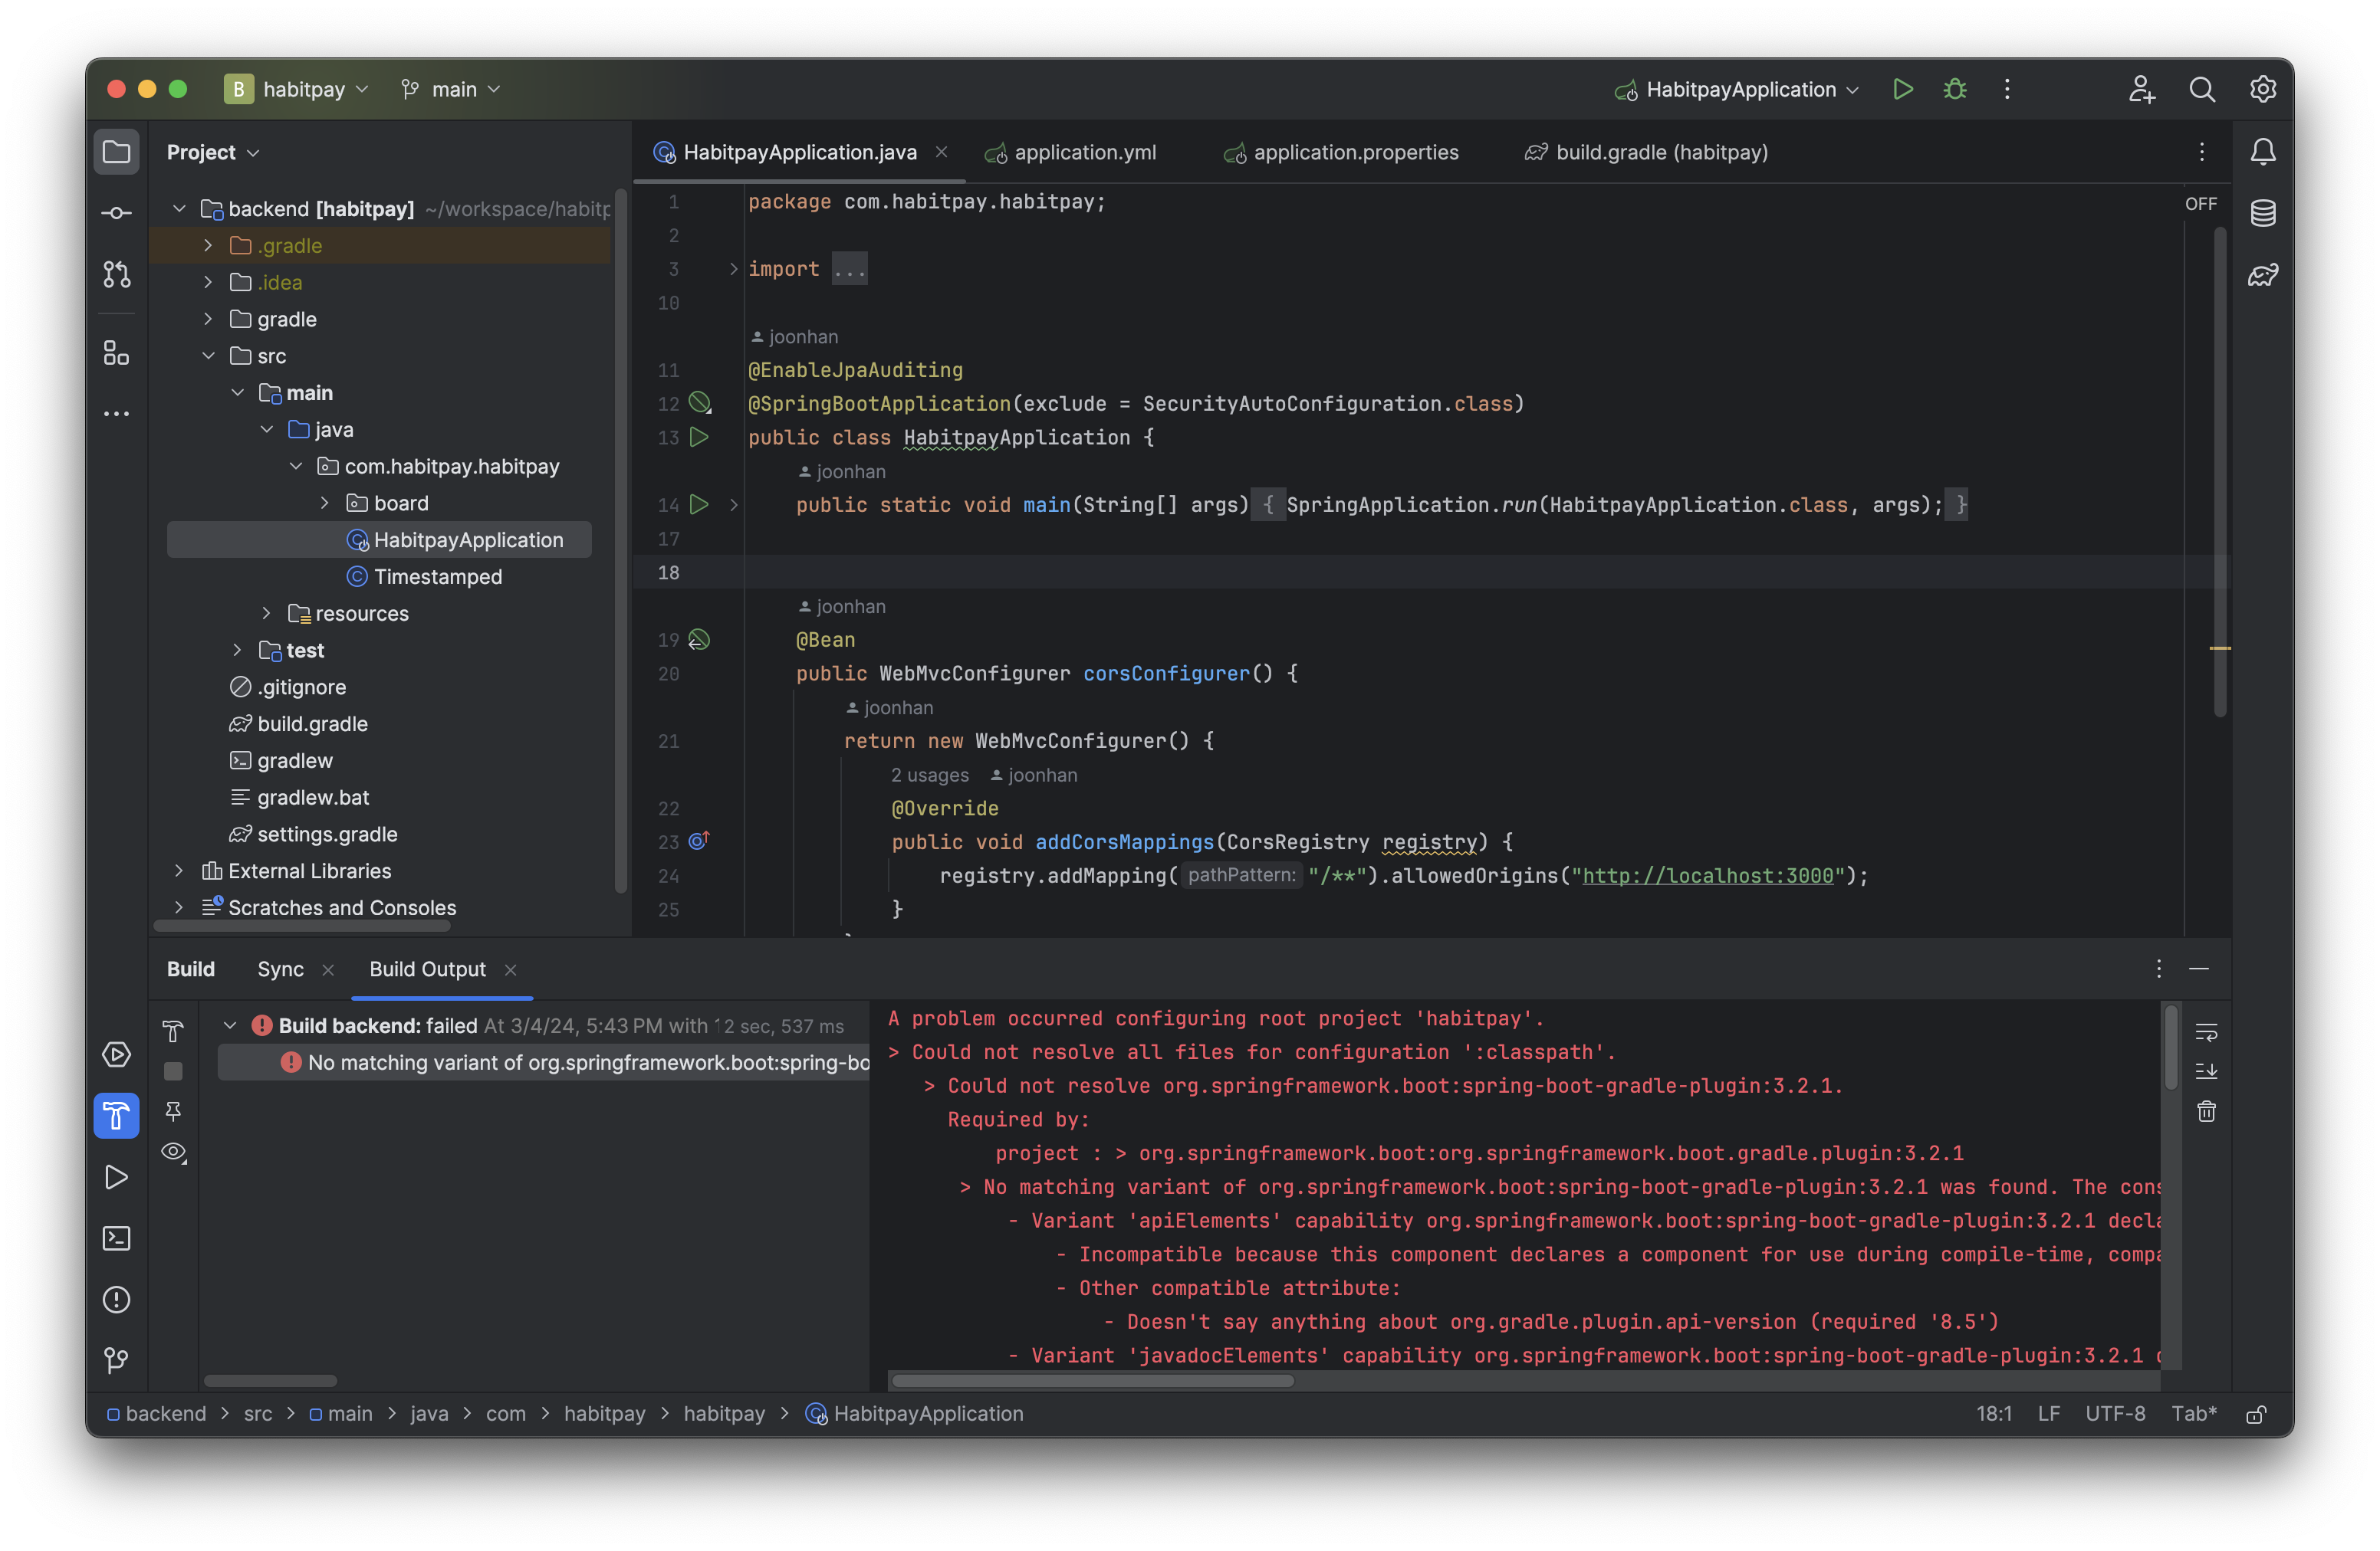Open the Commit tool window

116,213
